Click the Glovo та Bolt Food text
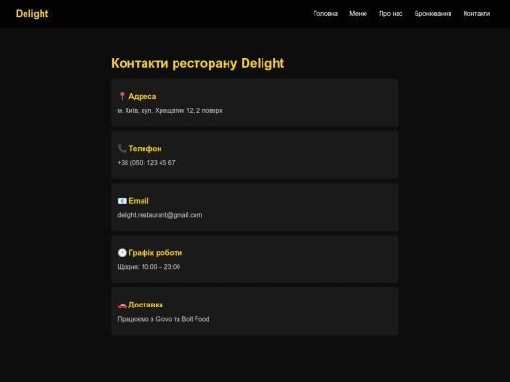The height and width of the screenshot is (382, 510). (182, 319)
